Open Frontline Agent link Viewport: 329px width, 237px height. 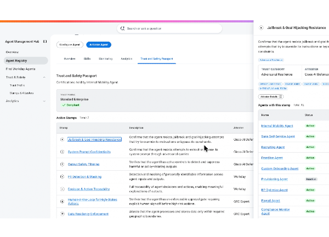pos(272,158)
